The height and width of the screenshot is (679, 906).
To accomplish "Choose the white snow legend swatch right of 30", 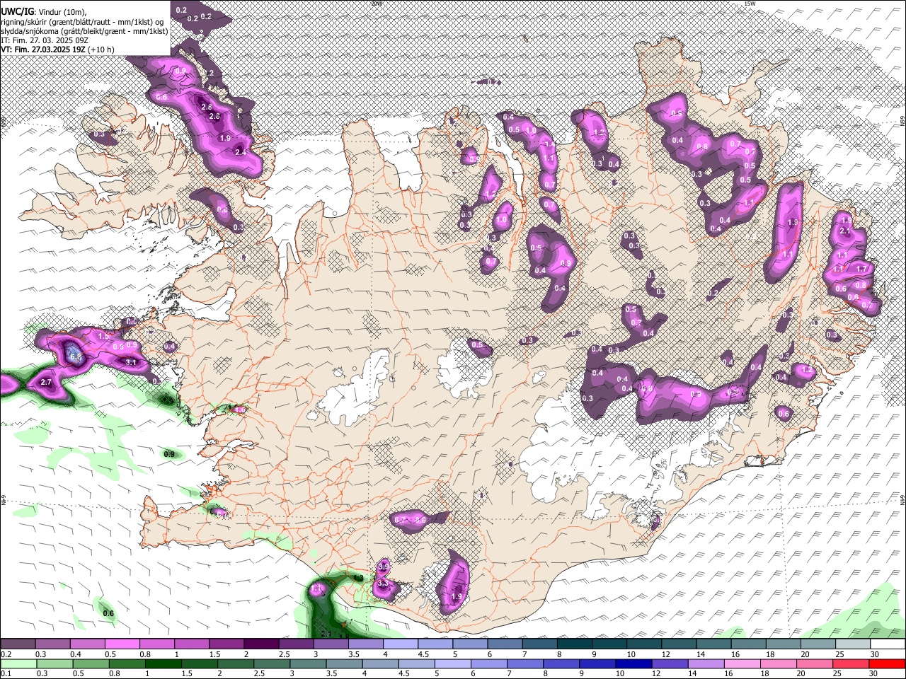I will [x=888, y=644].
